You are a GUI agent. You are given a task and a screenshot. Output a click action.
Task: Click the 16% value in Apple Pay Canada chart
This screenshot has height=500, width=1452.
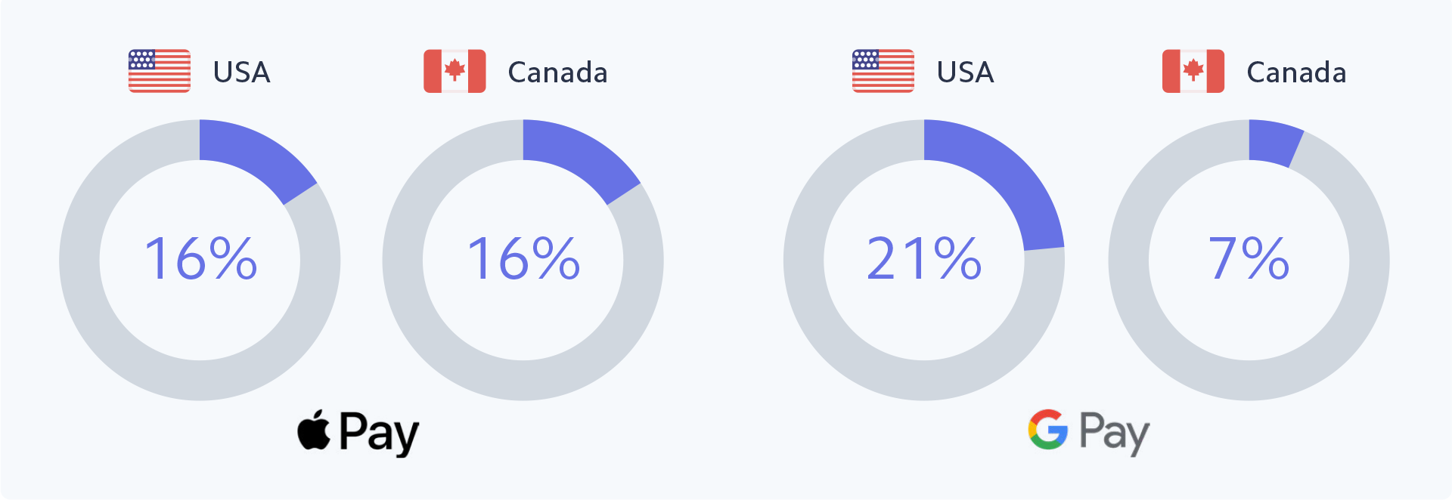point(523,259)
